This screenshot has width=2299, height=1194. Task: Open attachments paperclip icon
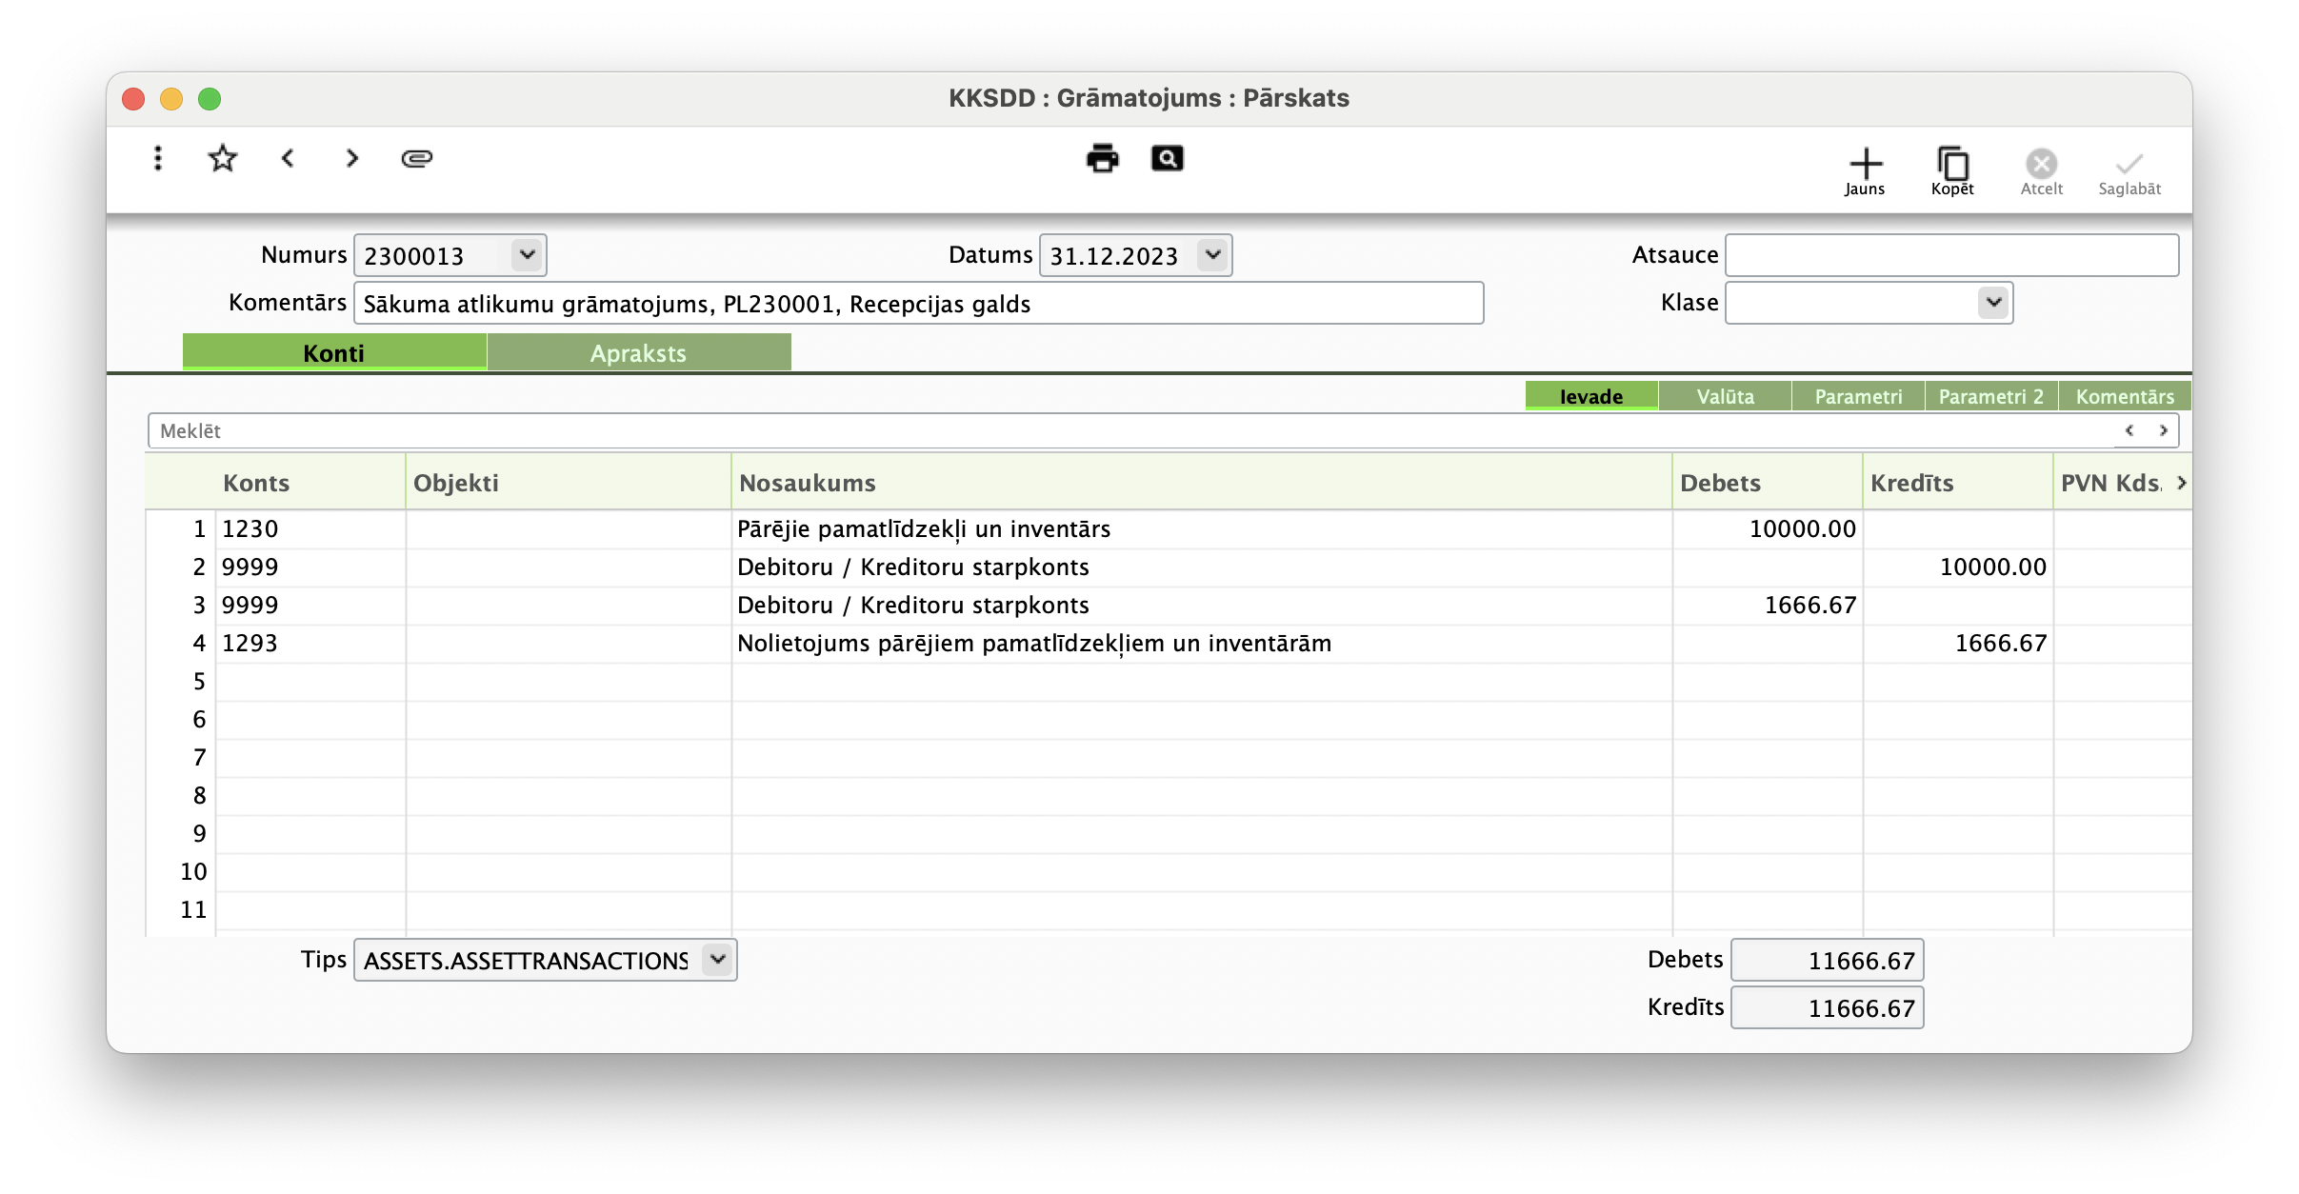(x=417, y=158)
